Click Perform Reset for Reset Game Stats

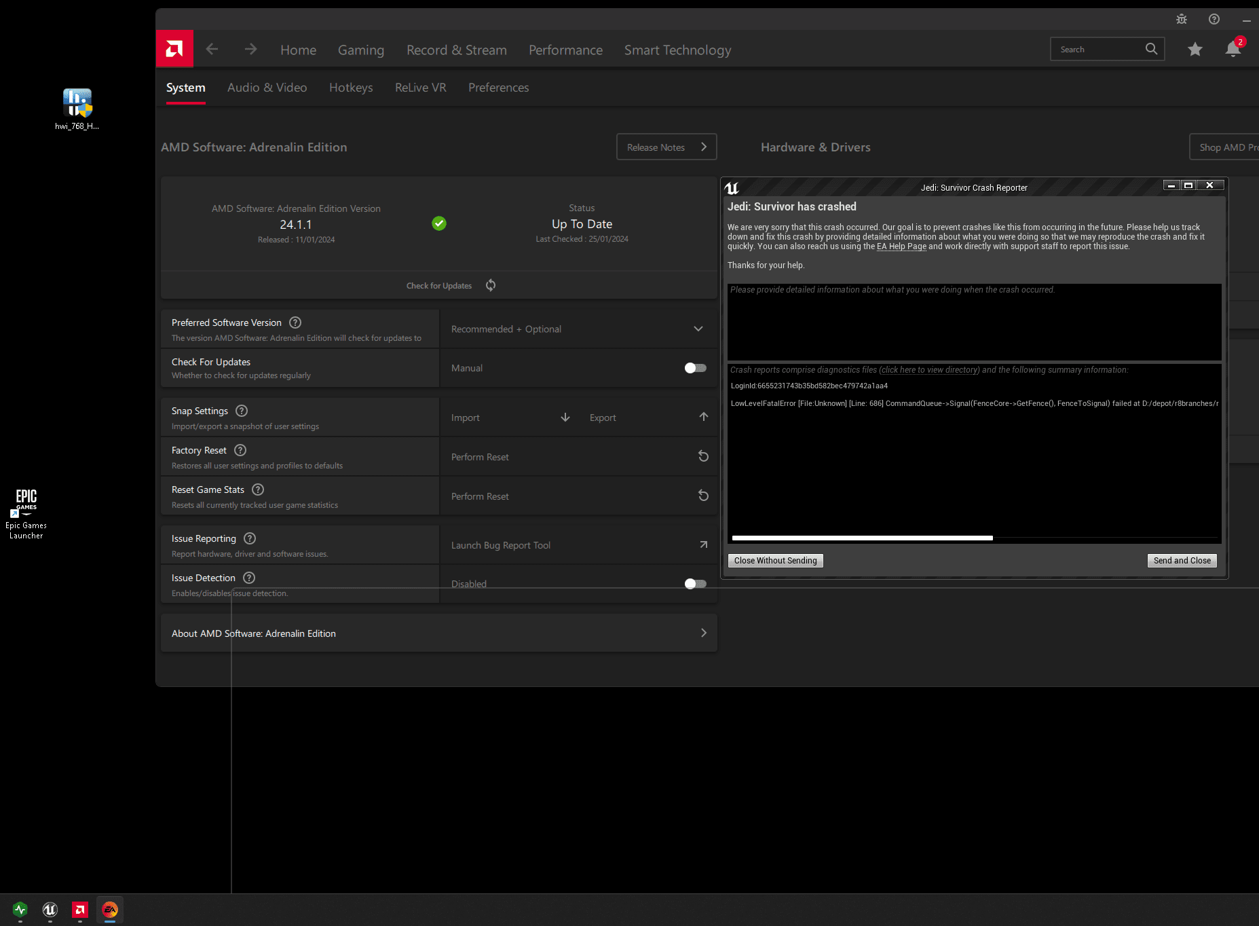[x=480, y=496]
